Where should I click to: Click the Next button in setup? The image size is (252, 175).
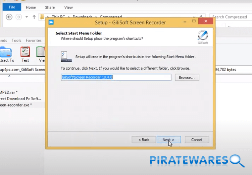coord(169,140)
